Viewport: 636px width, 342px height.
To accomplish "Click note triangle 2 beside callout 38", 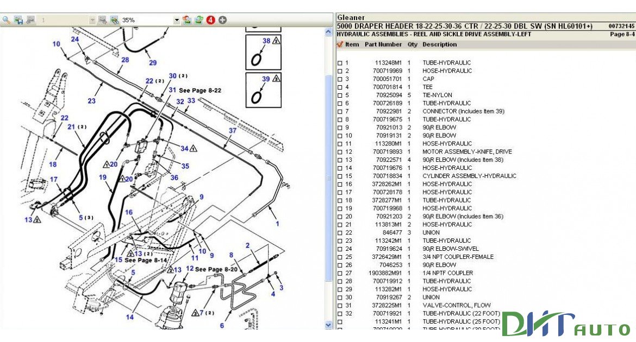I will (276, 41).
